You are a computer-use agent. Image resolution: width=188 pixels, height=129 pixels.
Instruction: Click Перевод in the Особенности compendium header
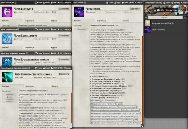coord(176,3)
